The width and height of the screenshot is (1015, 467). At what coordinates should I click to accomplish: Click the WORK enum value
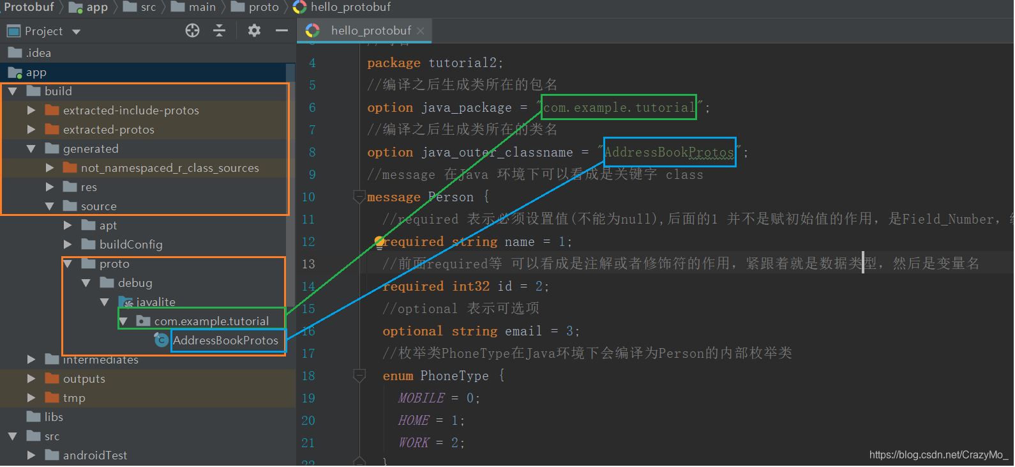tap(414, 443)
